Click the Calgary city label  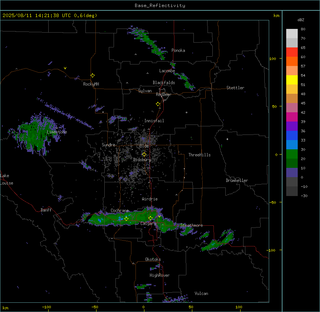pos(148,223)
